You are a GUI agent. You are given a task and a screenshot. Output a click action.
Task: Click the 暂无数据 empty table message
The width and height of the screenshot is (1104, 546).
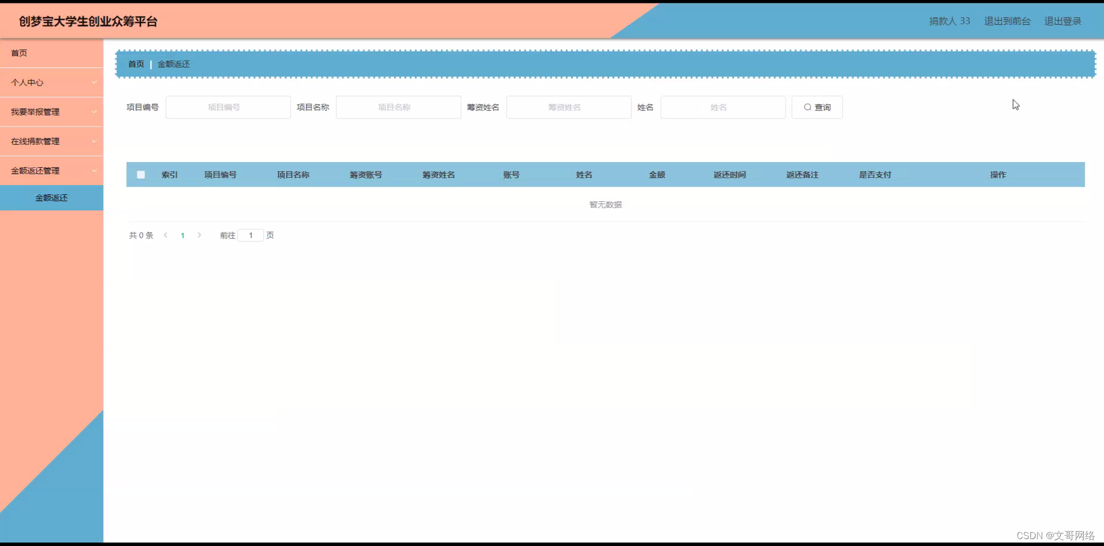coord(605,205)
